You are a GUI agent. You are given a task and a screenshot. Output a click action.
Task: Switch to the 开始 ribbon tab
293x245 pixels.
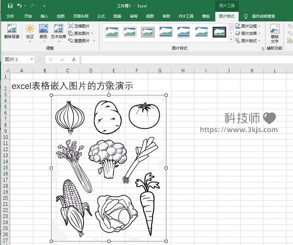pos(28,16)
